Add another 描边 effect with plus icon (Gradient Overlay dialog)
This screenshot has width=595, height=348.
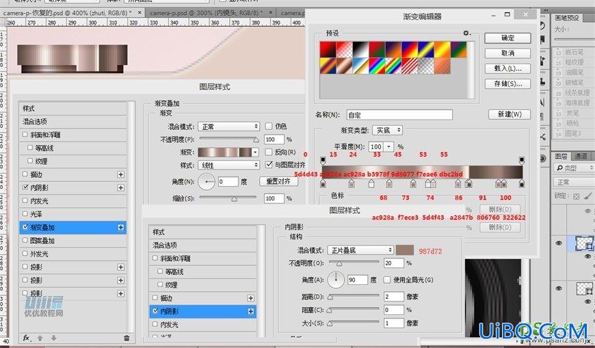tap(120, 174)
